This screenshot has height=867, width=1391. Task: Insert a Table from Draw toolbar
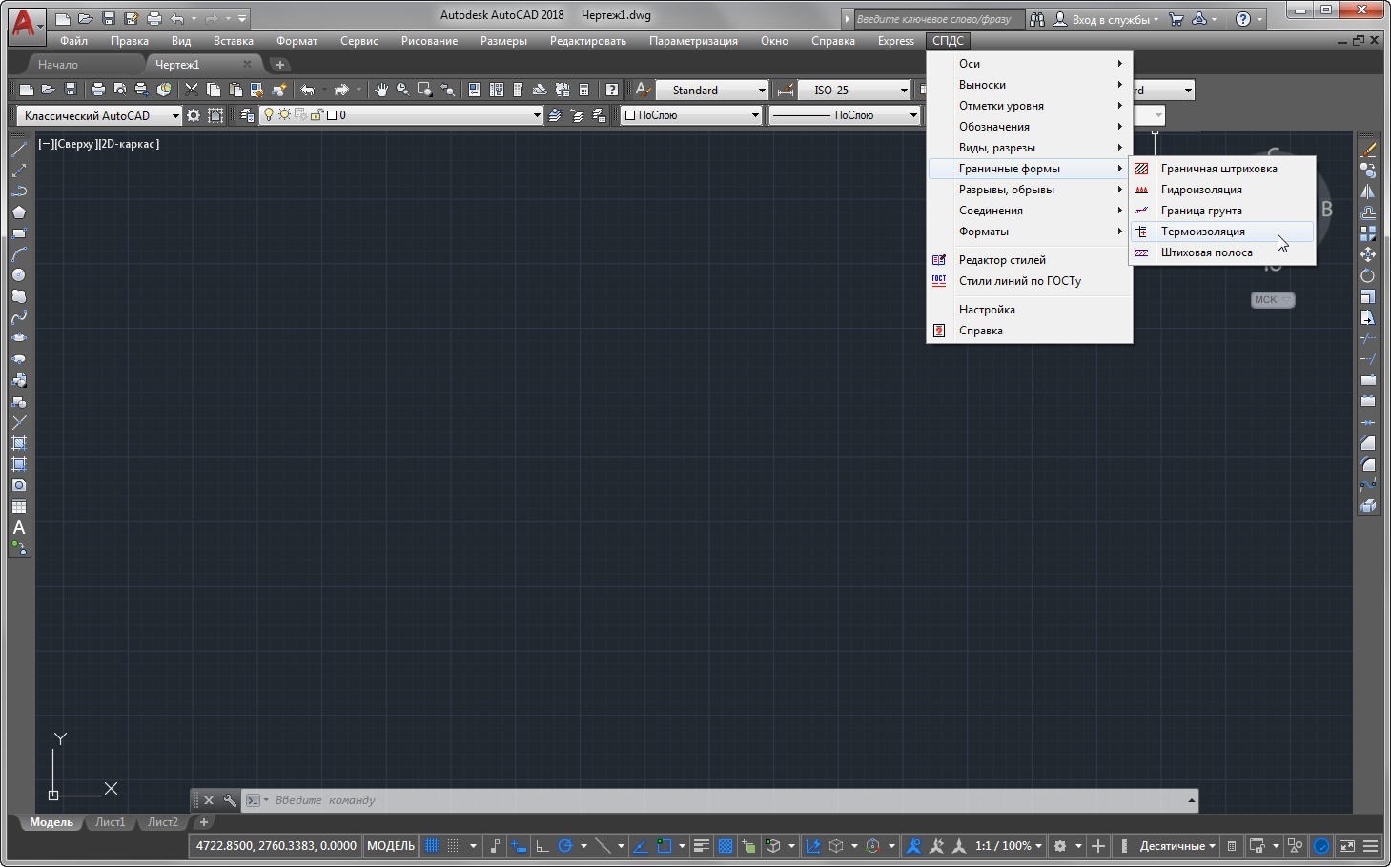pyautogui.click(x=18, y=506)
